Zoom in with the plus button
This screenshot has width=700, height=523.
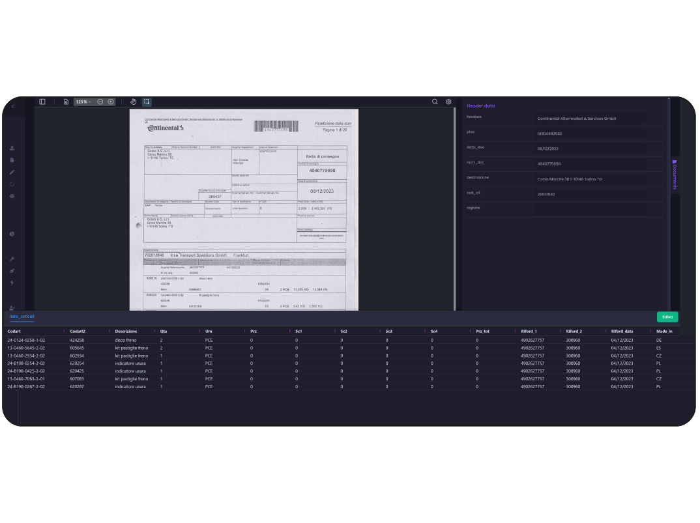111,102
